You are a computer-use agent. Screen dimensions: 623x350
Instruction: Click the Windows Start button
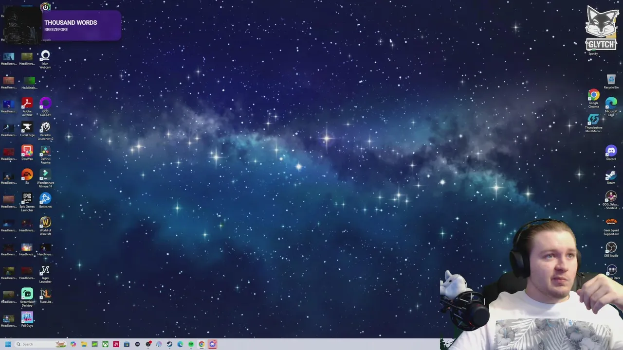click(8, 344)
